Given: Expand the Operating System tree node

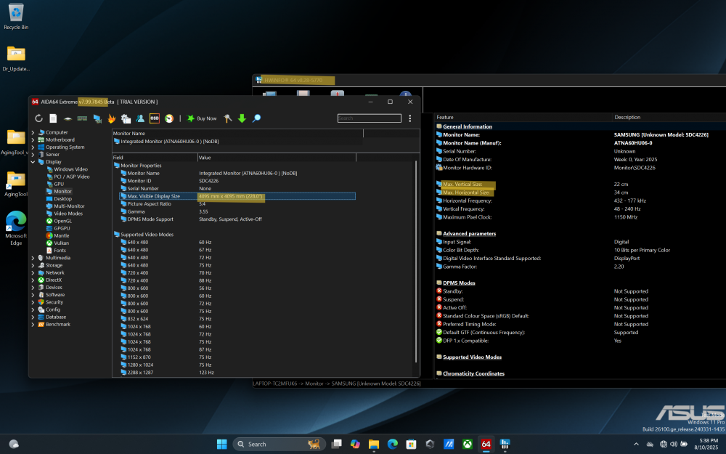Looking at the screenshot, I should tap(33, 147).
